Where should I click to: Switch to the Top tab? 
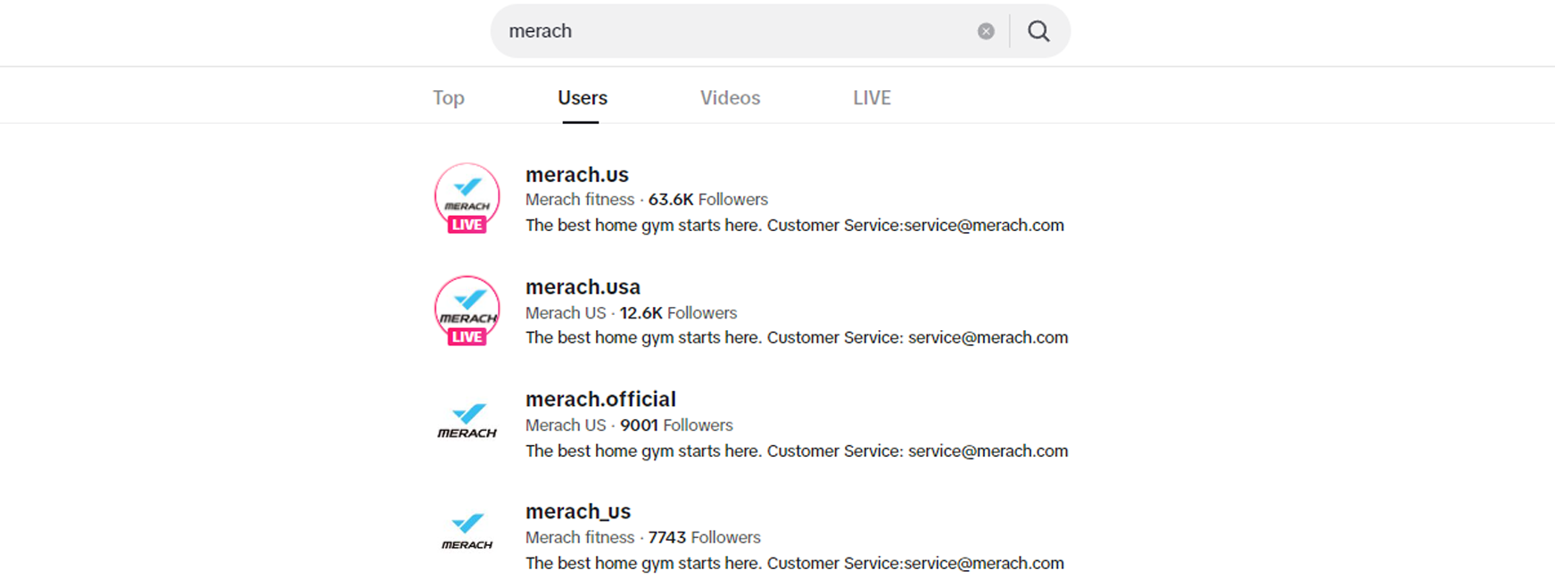point(449,98)
